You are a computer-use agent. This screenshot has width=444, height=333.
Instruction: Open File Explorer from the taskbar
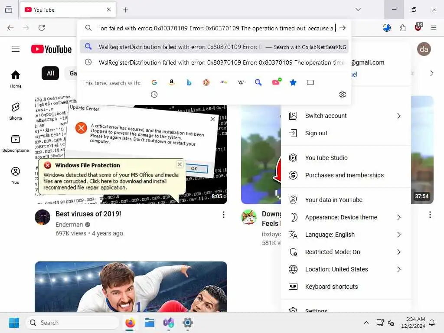[149, 323]
